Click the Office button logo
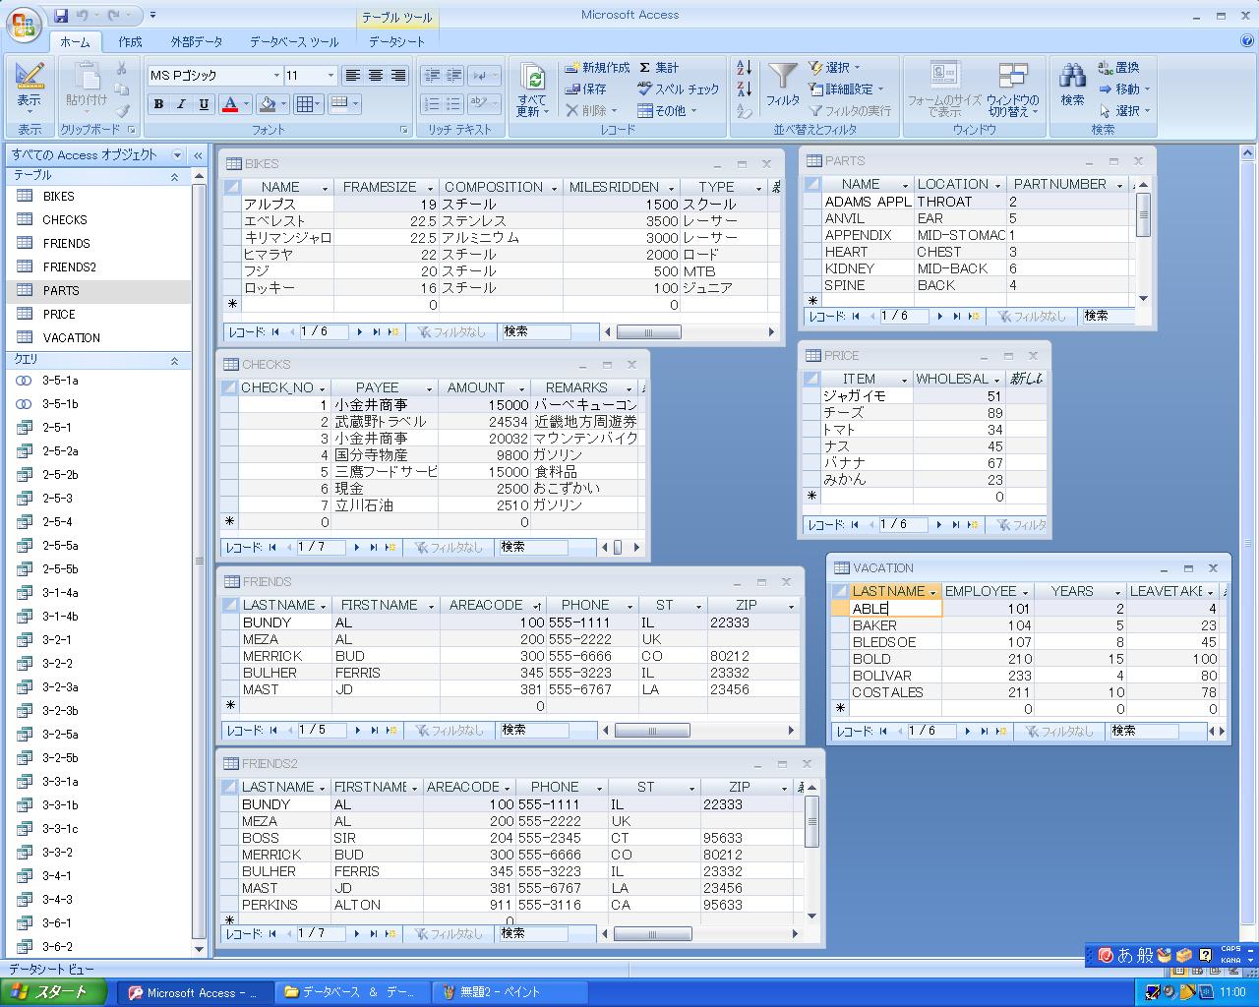1259x1007 pixels. (24, 24)
